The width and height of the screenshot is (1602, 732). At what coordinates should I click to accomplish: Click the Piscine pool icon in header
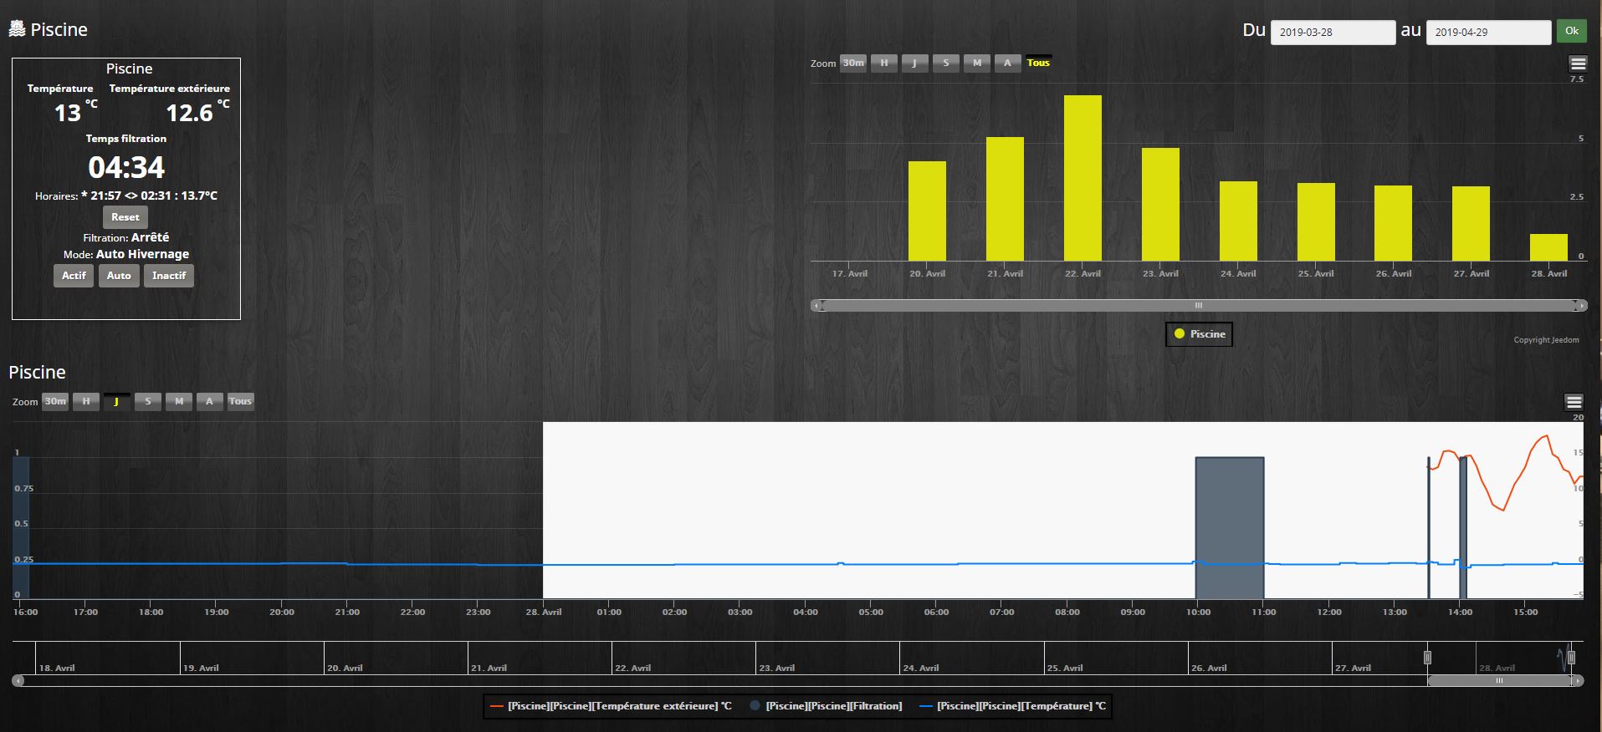coord(17,29)
